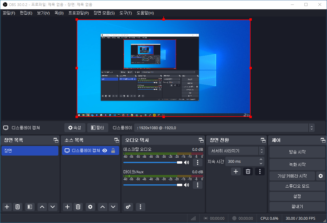Move the source down with chevron arrow
The height and width of the screenshot is (223, 327).
click(x=113, y=207)
